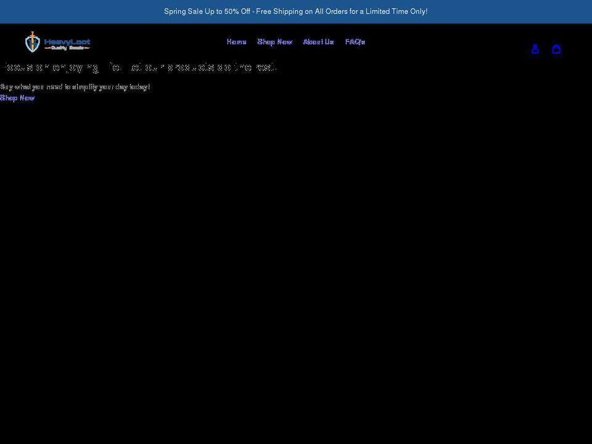The image size is (592, 444).
Task: View the cart bag icon contents
Action: (556, 49)
